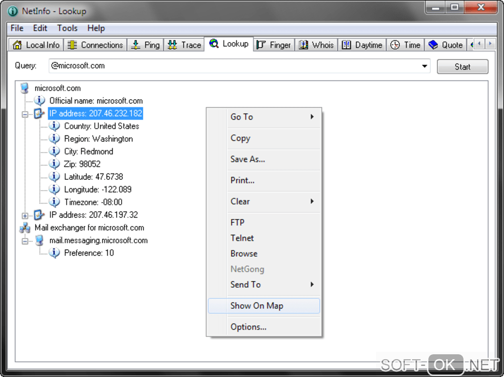Select the microsoft.com root tree item
This screenshot has height=377, width=504.
click(57, 88)
